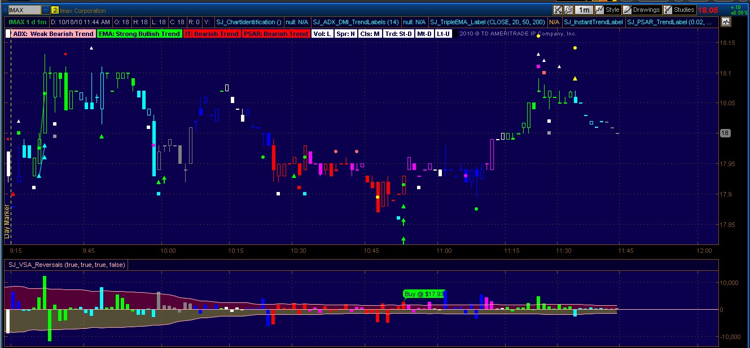Click the 'R: 0' range readout
This screenshot has width=750, height=348.
click(194, 22)
